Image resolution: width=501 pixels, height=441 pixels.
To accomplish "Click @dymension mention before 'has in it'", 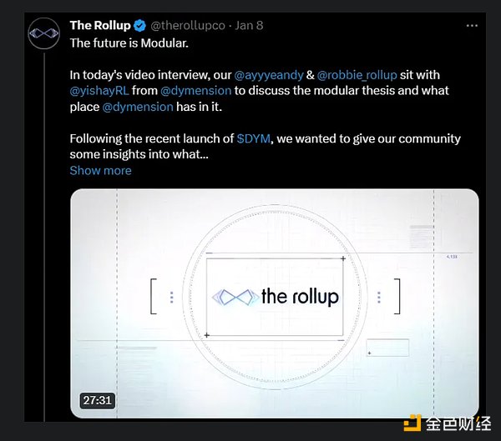I will pyautogui.click(x=139, y=106).
